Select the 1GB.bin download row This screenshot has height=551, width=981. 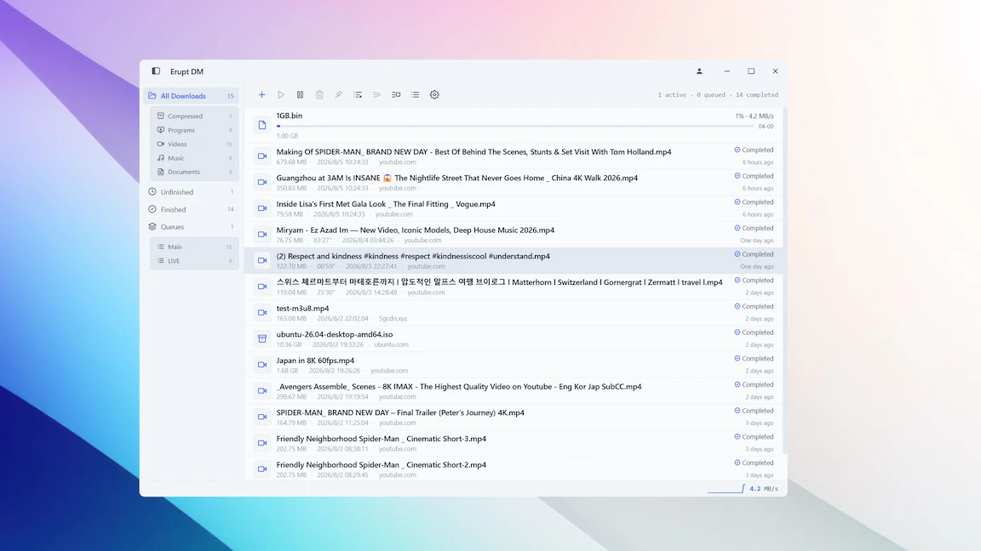[x=513, y=125]
